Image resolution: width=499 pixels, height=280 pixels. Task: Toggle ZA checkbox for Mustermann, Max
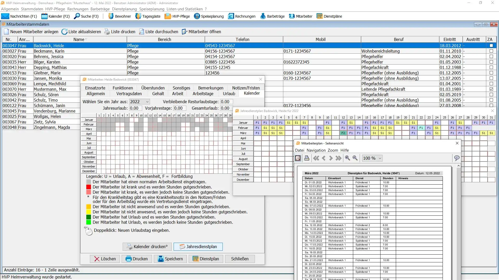pos(491,89)
